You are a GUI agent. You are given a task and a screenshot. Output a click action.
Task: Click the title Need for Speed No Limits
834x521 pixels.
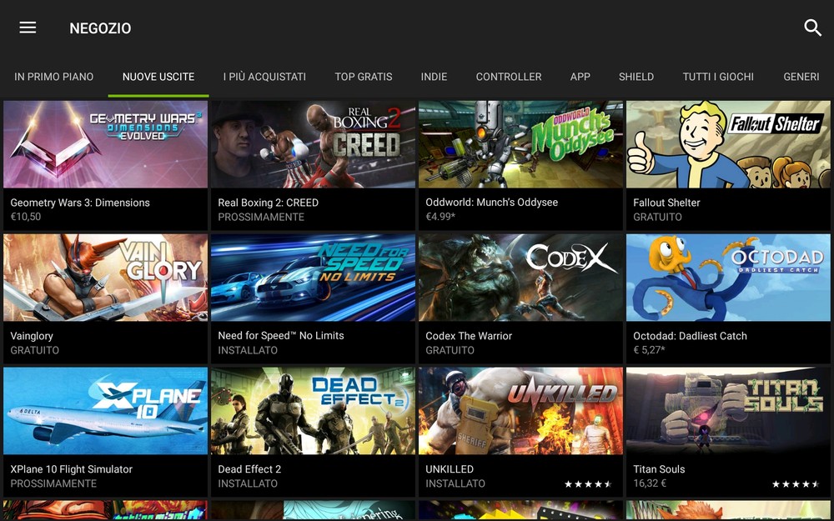(x=281, y=336)
